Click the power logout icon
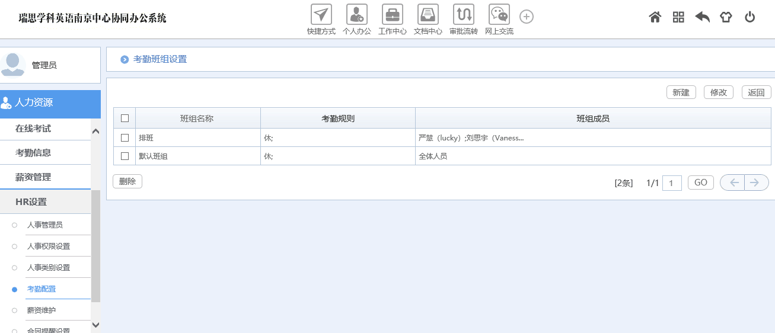Image resolution: width=775 pixels, height=333 pixels. tap(750, 17)
